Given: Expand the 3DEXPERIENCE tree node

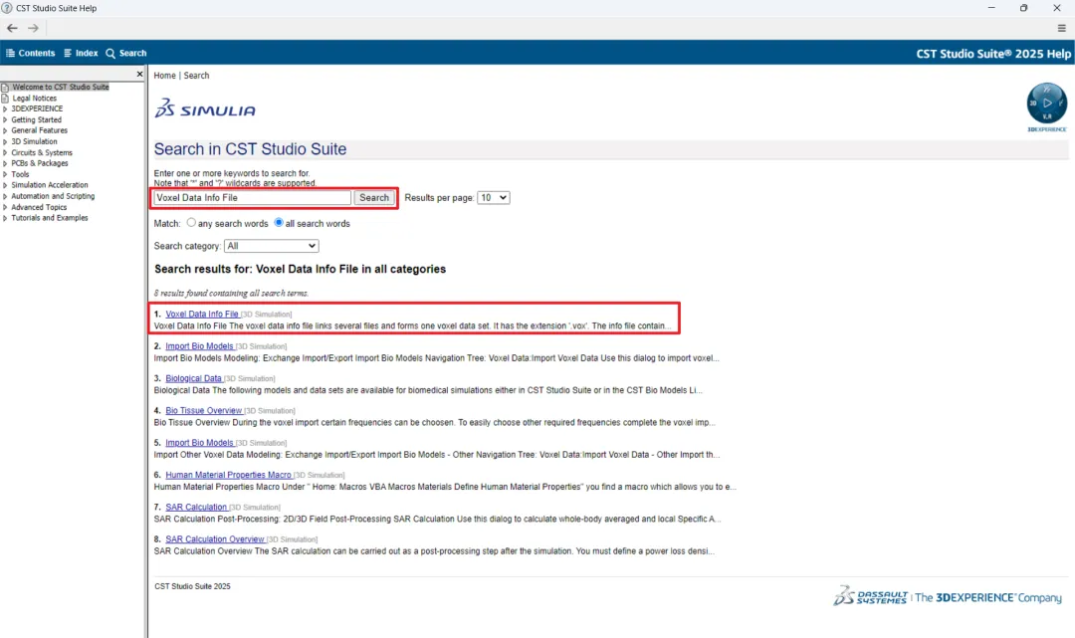Looking at the screenshot, I should 5,108.
